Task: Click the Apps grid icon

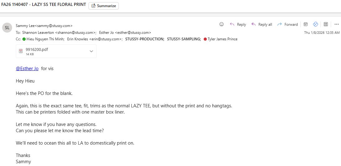Action: coord(326,24)
